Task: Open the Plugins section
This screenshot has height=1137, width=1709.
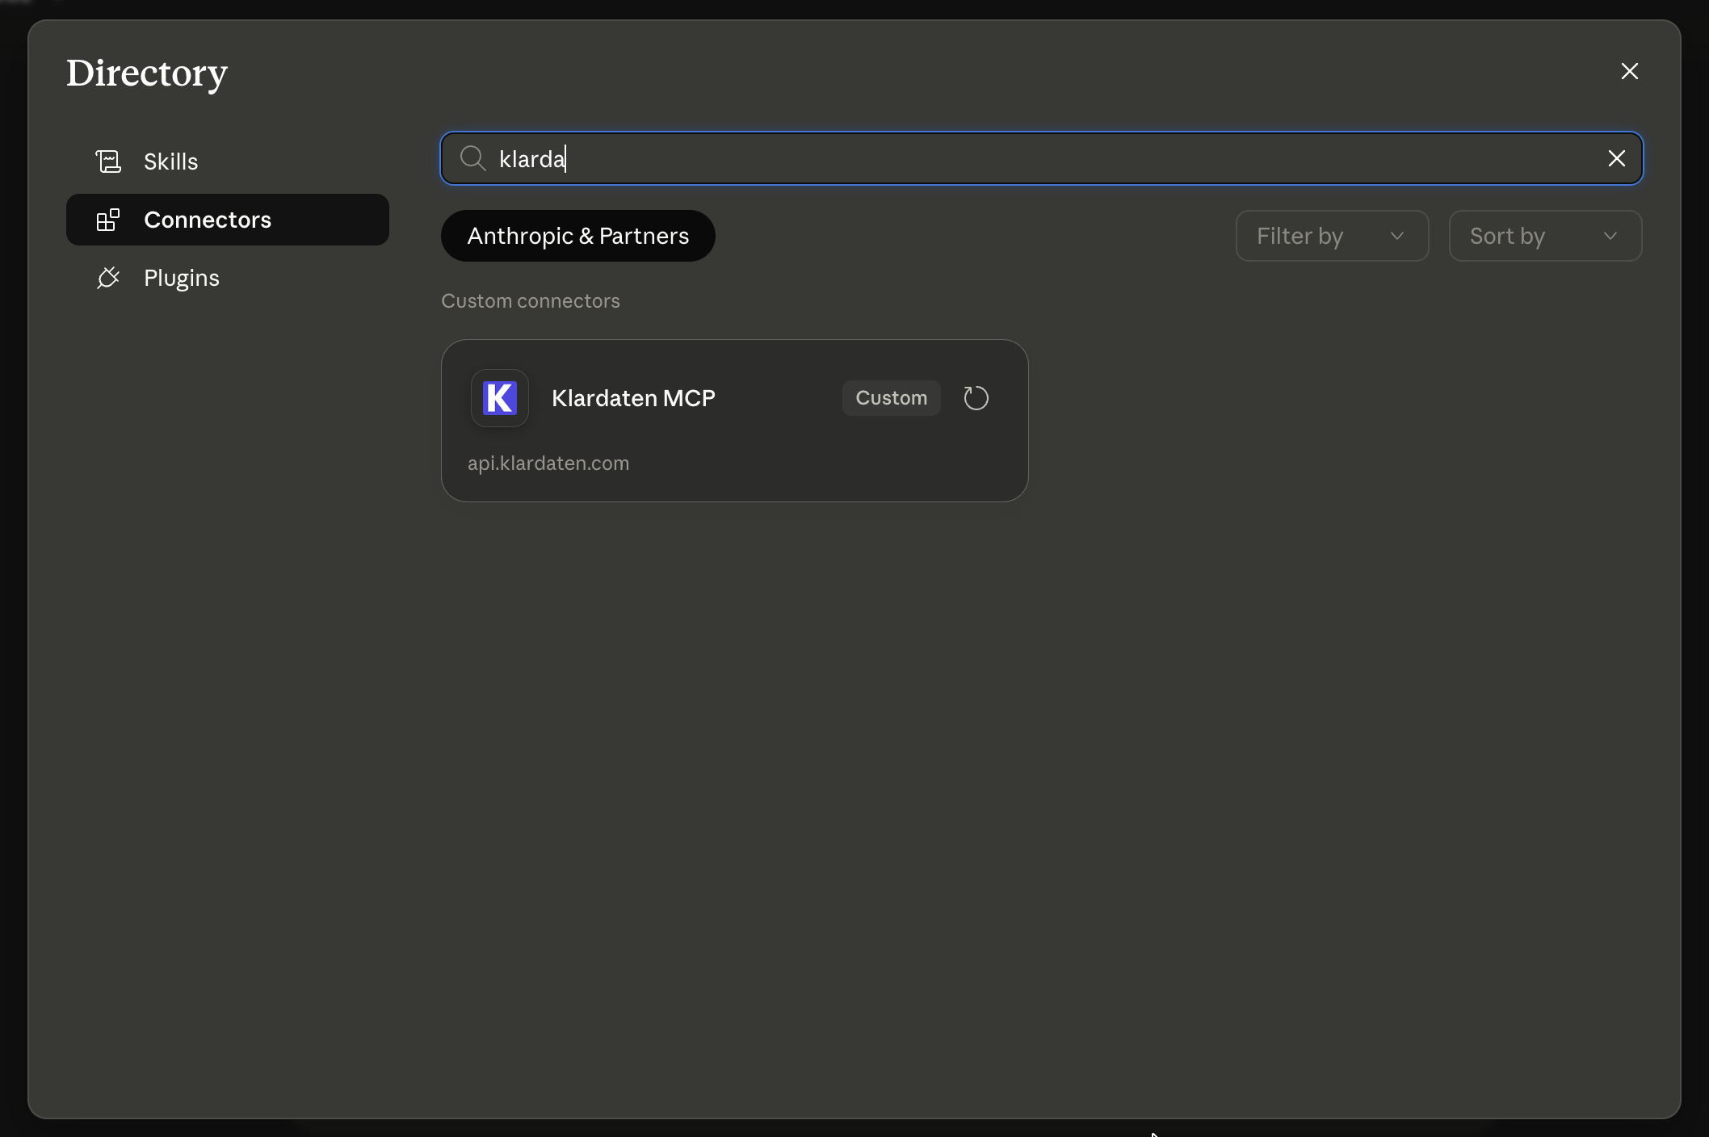Action: click(x=228, y=278)
